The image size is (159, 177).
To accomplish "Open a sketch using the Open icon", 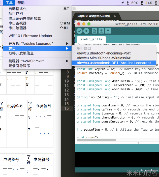I will pos(101,31).
